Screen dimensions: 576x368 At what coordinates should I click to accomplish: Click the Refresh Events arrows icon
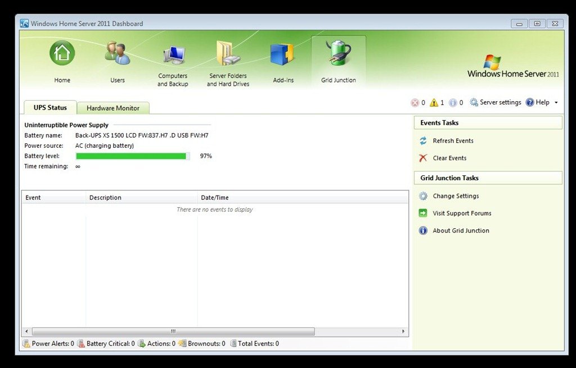click(x=423, y=141)
